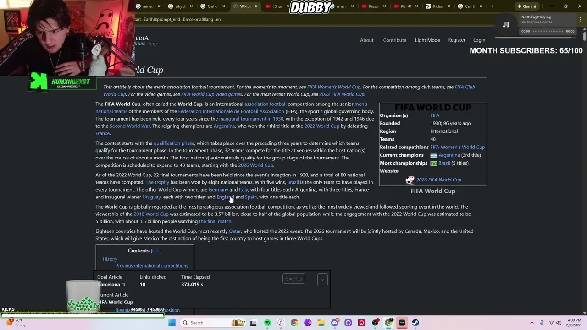Click the Register link
587x330 pixels.
point(456,40)
